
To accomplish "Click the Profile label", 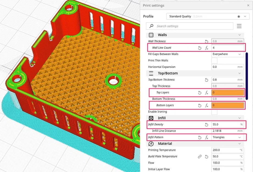I will (x=148, y=17).
